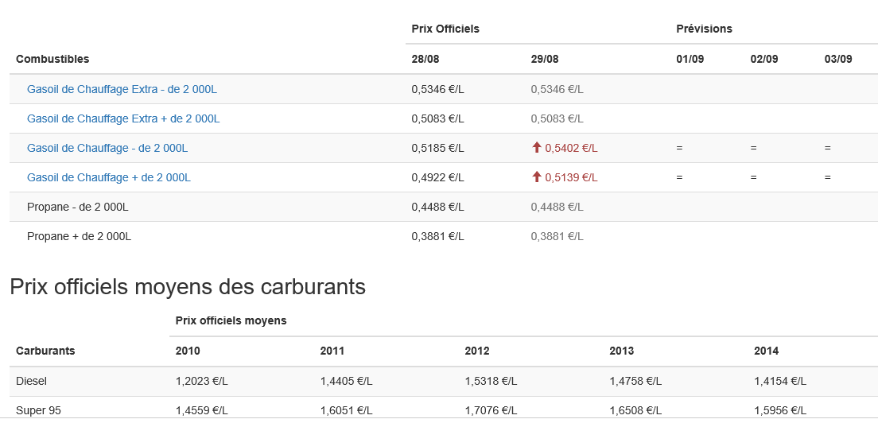Click the 2014 year column header
Viewport: 878px width, 423px height.
(766, 351)
